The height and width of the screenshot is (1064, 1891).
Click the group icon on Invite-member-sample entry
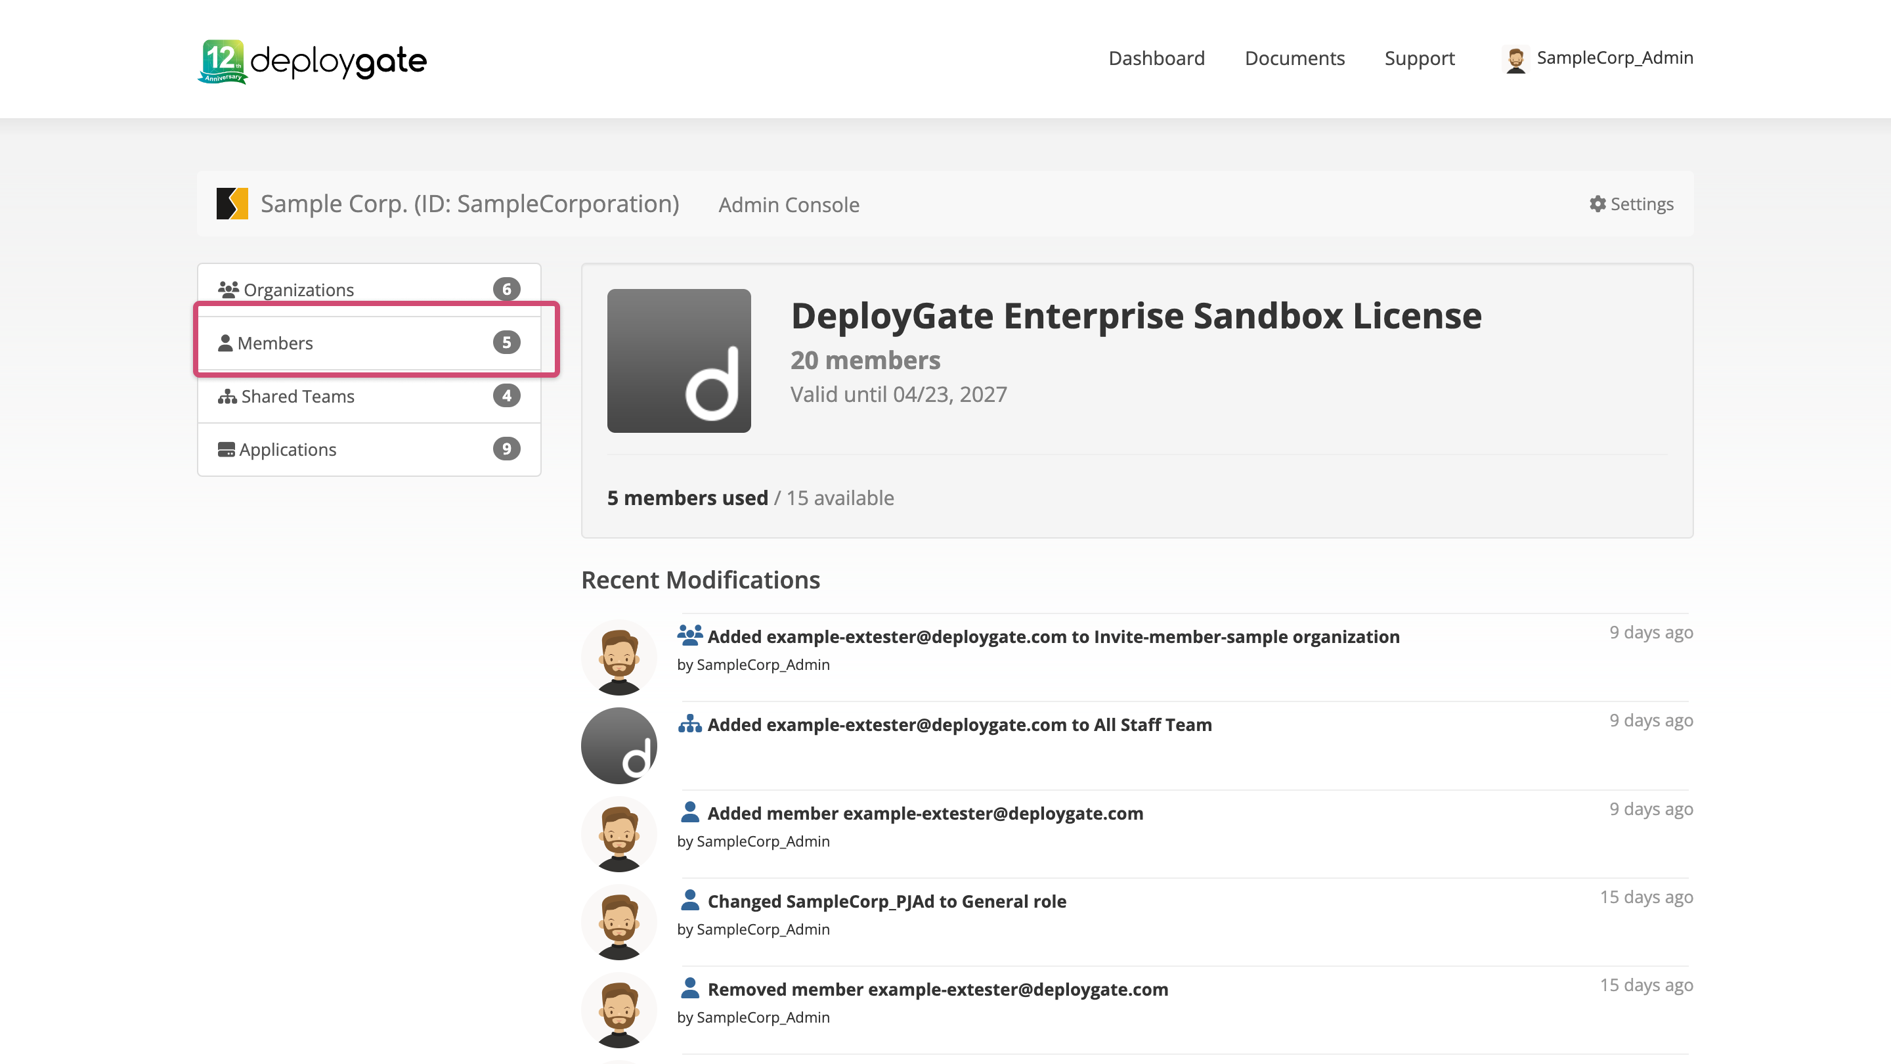tap(689, 635)
